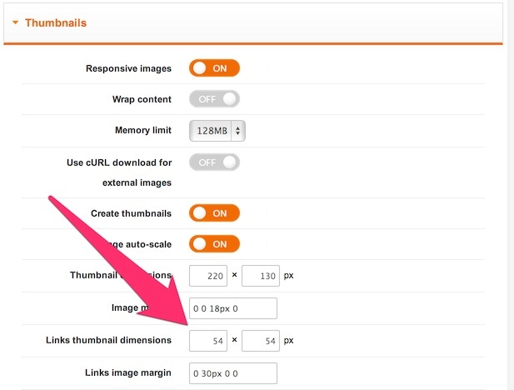Screen dimensions: 514x390
Task: Enable the Wrap content switch
Action: click(x=214, y=99)
